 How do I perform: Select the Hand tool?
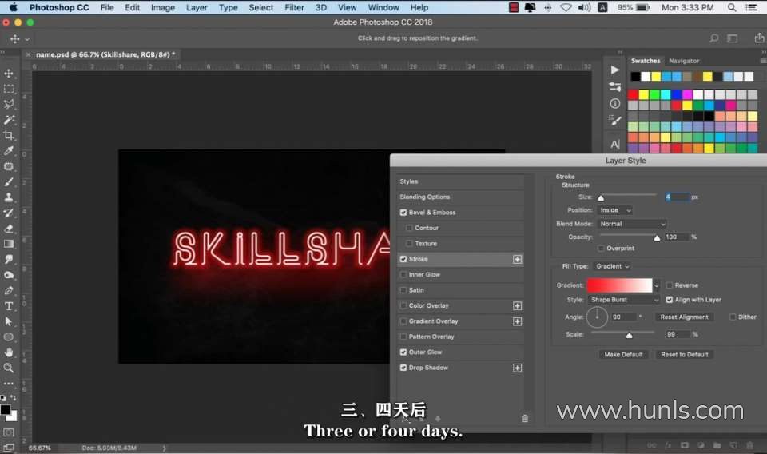[9, 352]
